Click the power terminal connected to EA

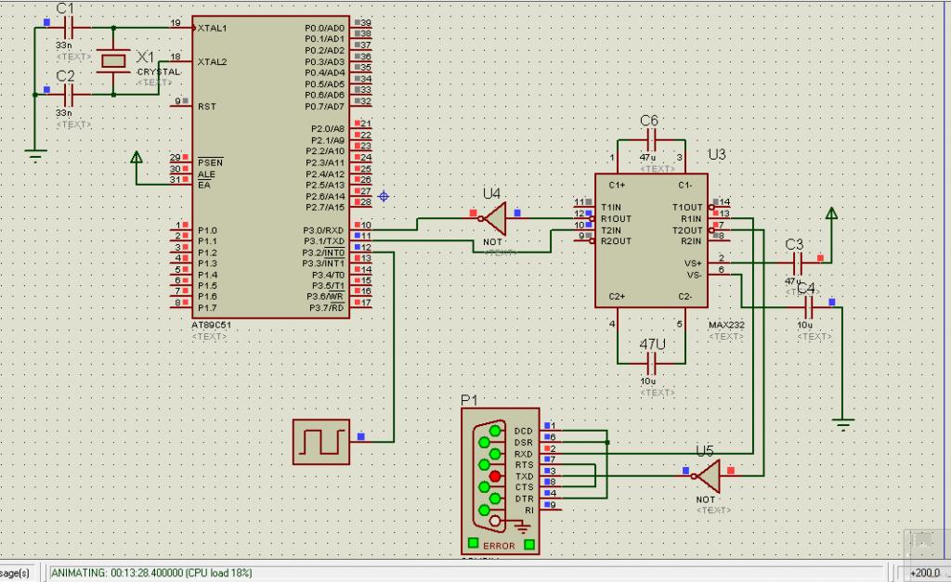[x=137, y=158]
